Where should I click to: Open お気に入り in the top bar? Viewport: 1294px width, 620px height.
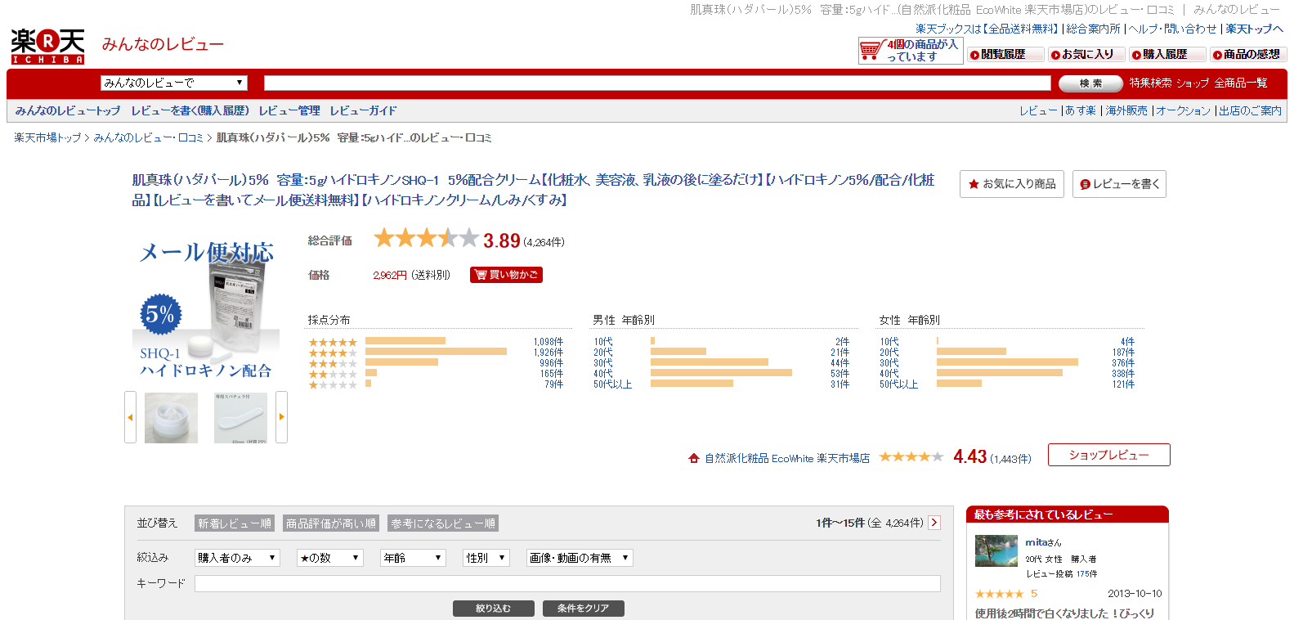pyautogui.click(x=1086, y=55)
